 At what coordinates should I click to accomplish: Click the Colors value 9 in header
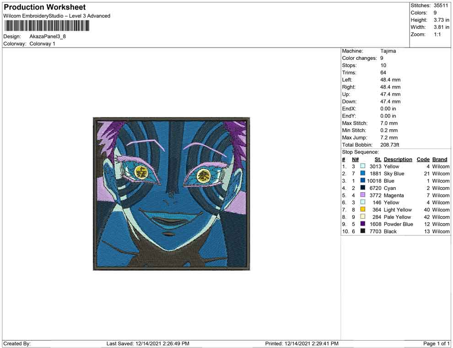pos(435,13)
